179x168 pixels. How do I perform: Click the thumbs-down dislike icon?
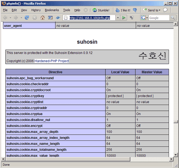135,10
